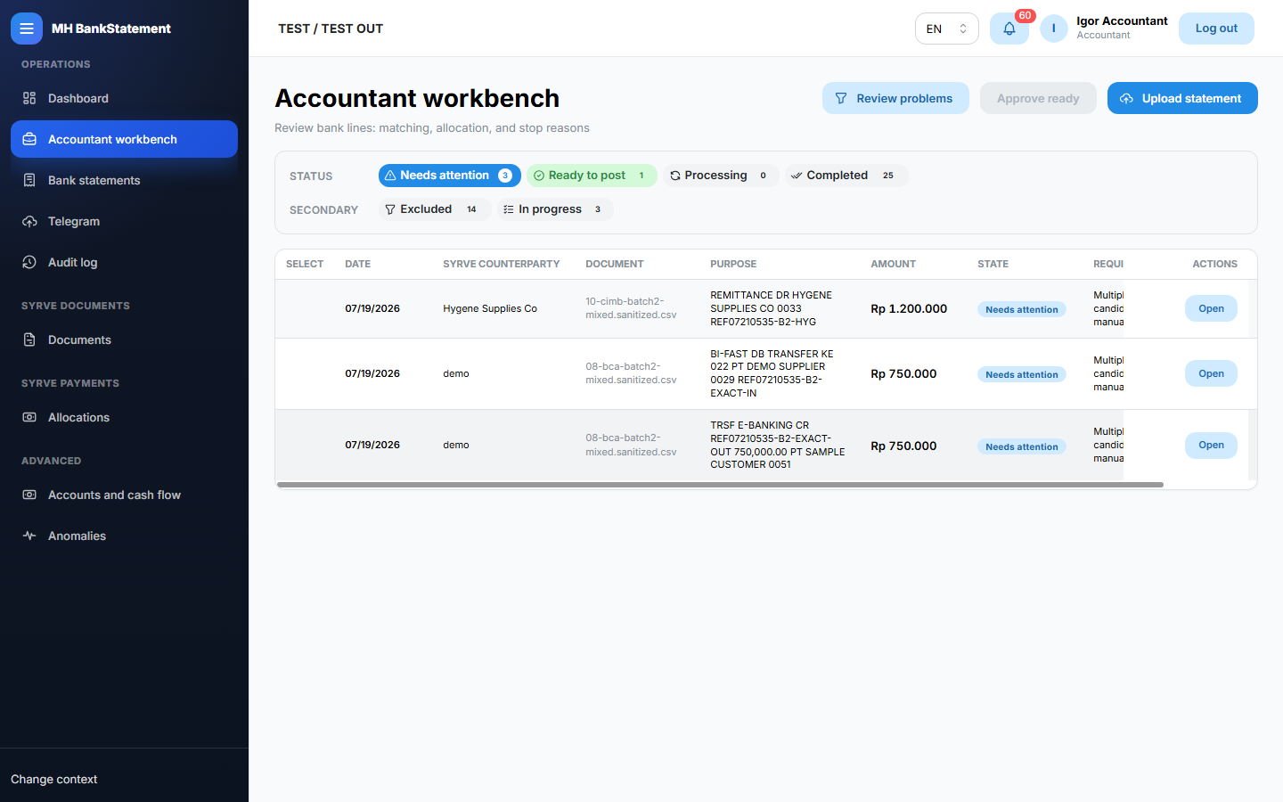Show Excluded lines filter
Screen dimensions: 1283x802
point(435,209)
